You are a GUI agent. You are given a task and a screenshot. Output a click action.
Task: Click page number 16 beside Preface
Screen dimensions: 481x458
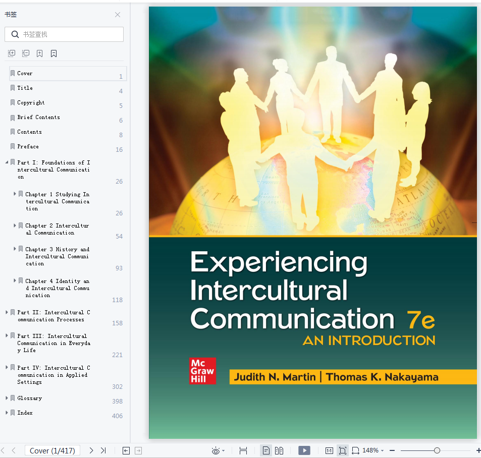pos(119,150)
